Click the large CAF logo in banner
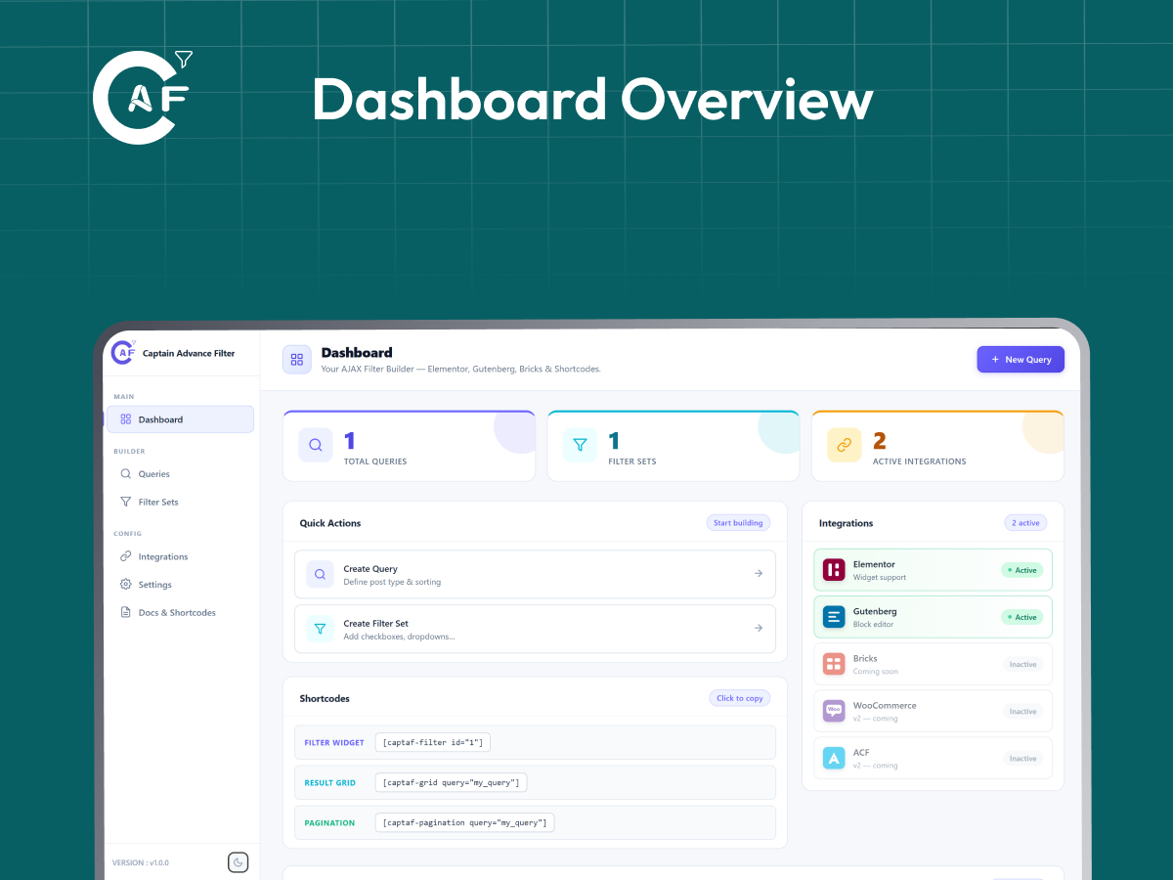The width and height of the screenshot is (1173, 880). [x=143, y=97]
